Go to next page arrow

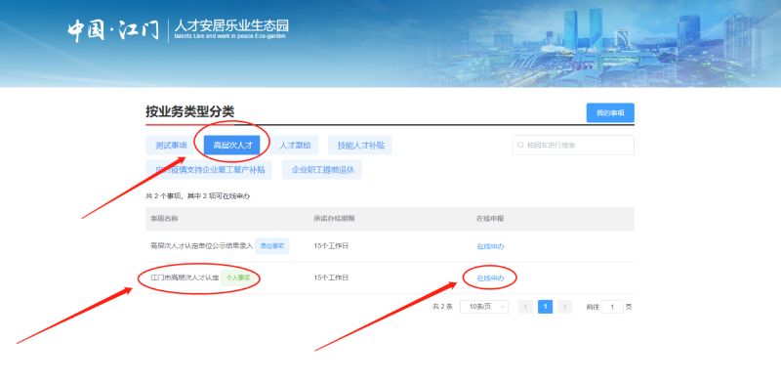pos(565,307)
